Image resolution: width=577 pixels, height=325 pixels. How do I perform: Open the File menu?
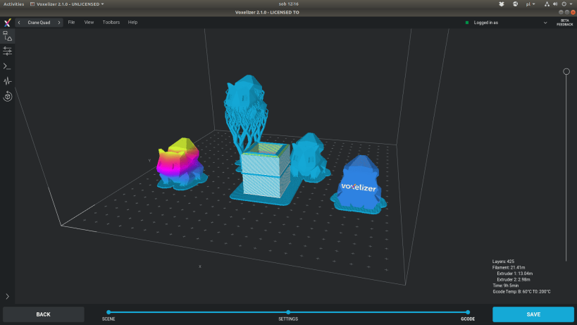click(x=71, y=23)
